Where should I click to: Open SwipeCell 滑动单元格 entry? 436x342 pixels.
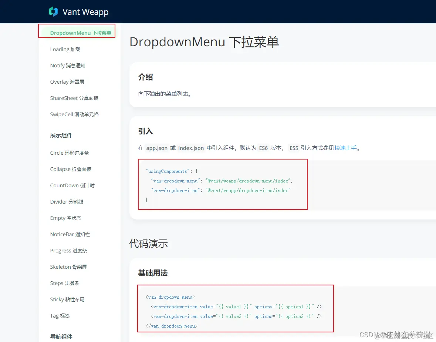(74, 114)
